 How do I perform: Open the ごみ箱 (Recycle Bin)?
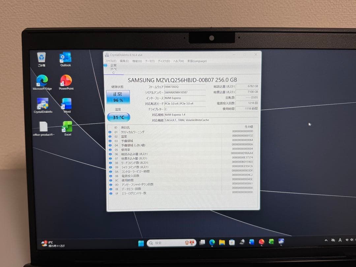point(41,58)
